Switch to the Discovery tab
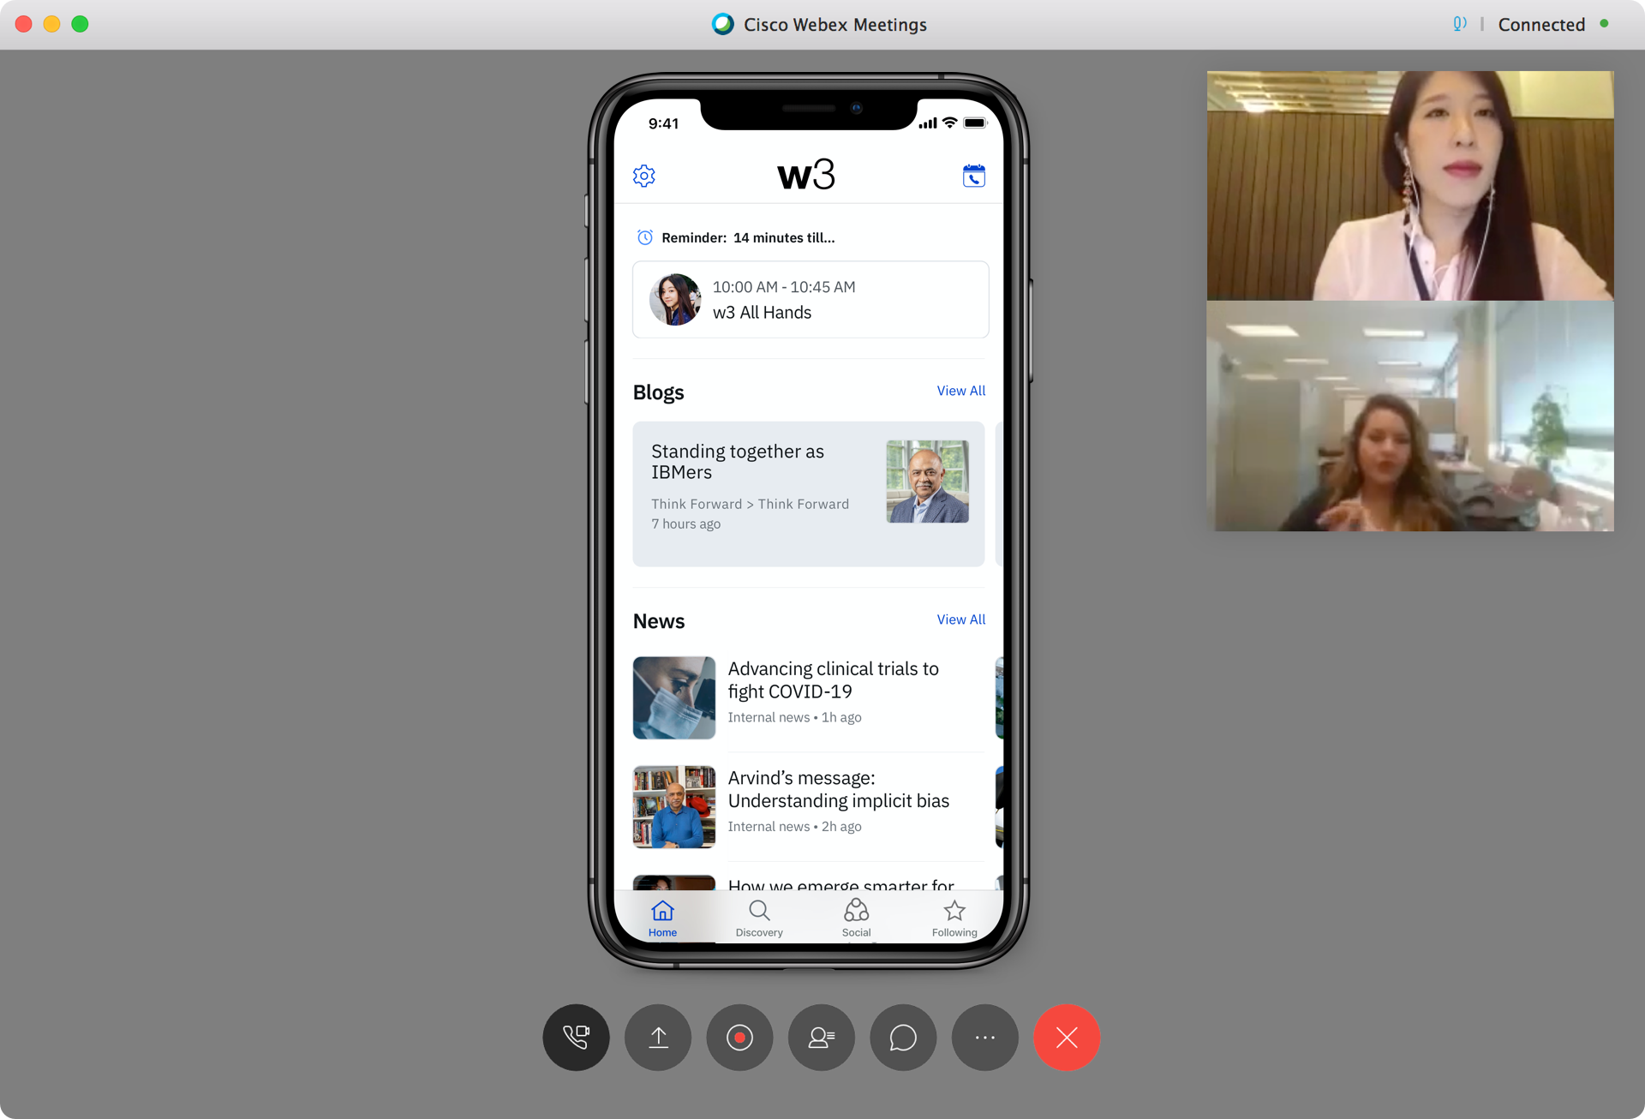1645x1119 pixels. [759, 918]
